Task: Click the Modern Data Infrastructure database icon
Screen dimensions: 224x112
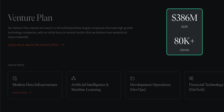Action: (15, 78)
